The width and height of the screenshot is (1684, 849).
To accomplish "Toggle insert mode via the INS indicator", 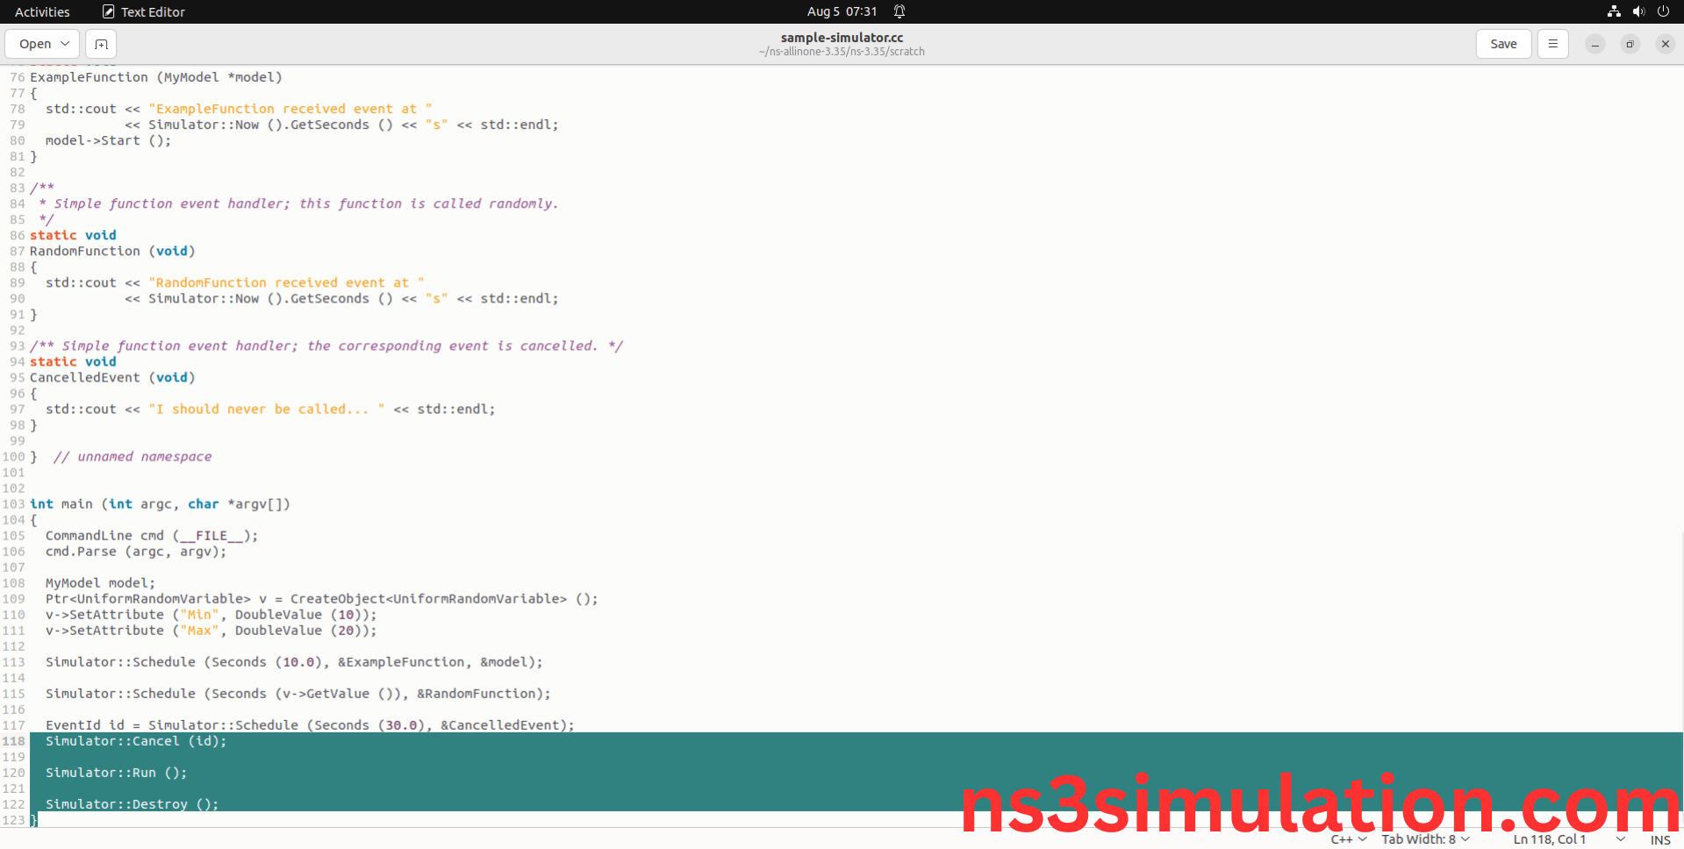I will pyautogui.click(x=1659, y=838).
